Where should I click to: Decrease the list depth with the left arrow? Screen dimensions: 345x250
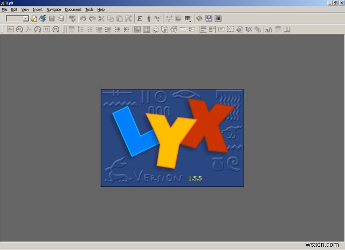pyautogui.click(x=126, y=30)
